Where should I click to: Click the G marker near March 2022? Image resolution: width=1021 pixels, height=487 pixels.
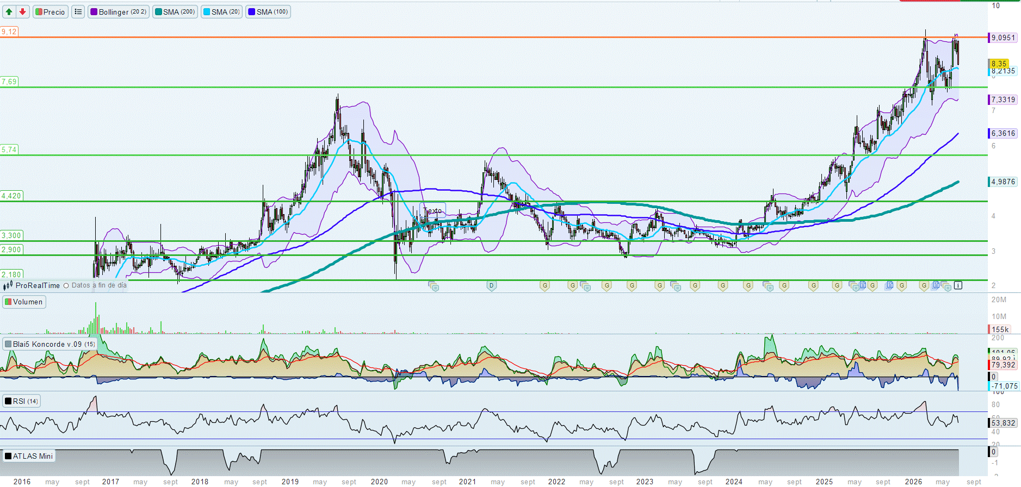[x=572, y=285]
